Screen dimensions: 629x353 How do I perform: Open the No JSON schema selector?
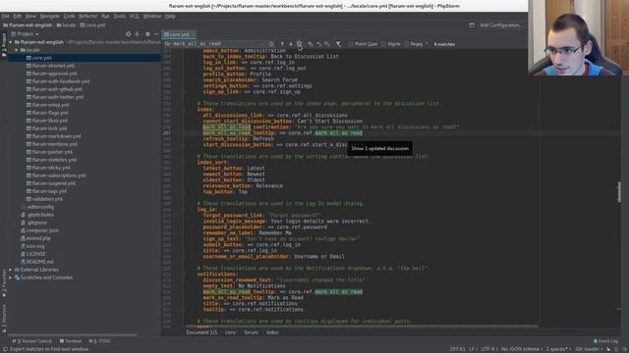(x=521, y=349)
